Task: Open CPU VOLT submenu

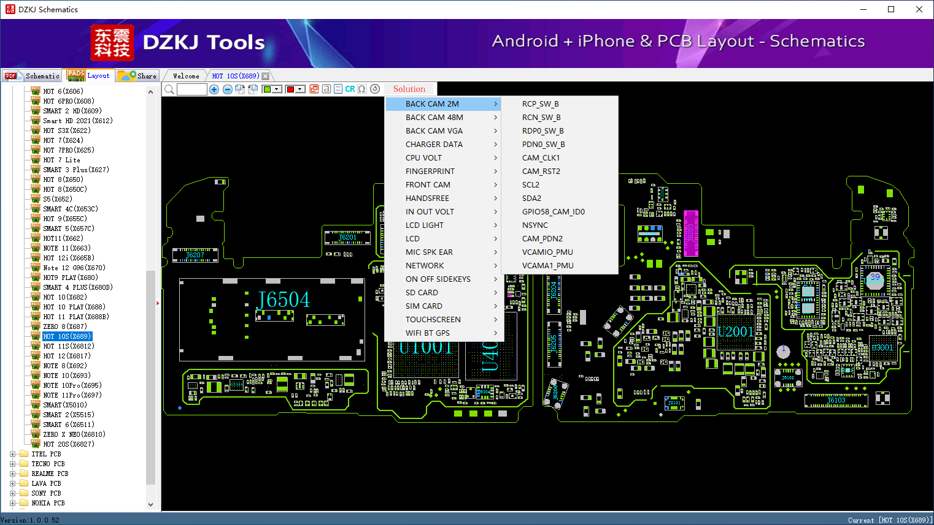Action: tap(444, 158)
